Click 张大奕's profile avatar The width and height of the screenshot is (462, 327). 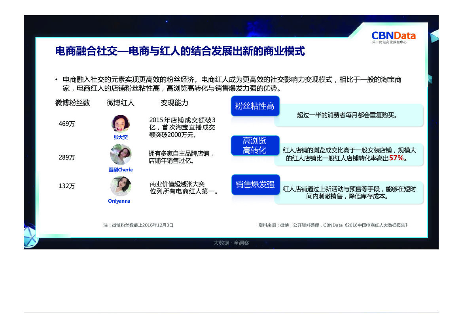[x=121, y=124]
